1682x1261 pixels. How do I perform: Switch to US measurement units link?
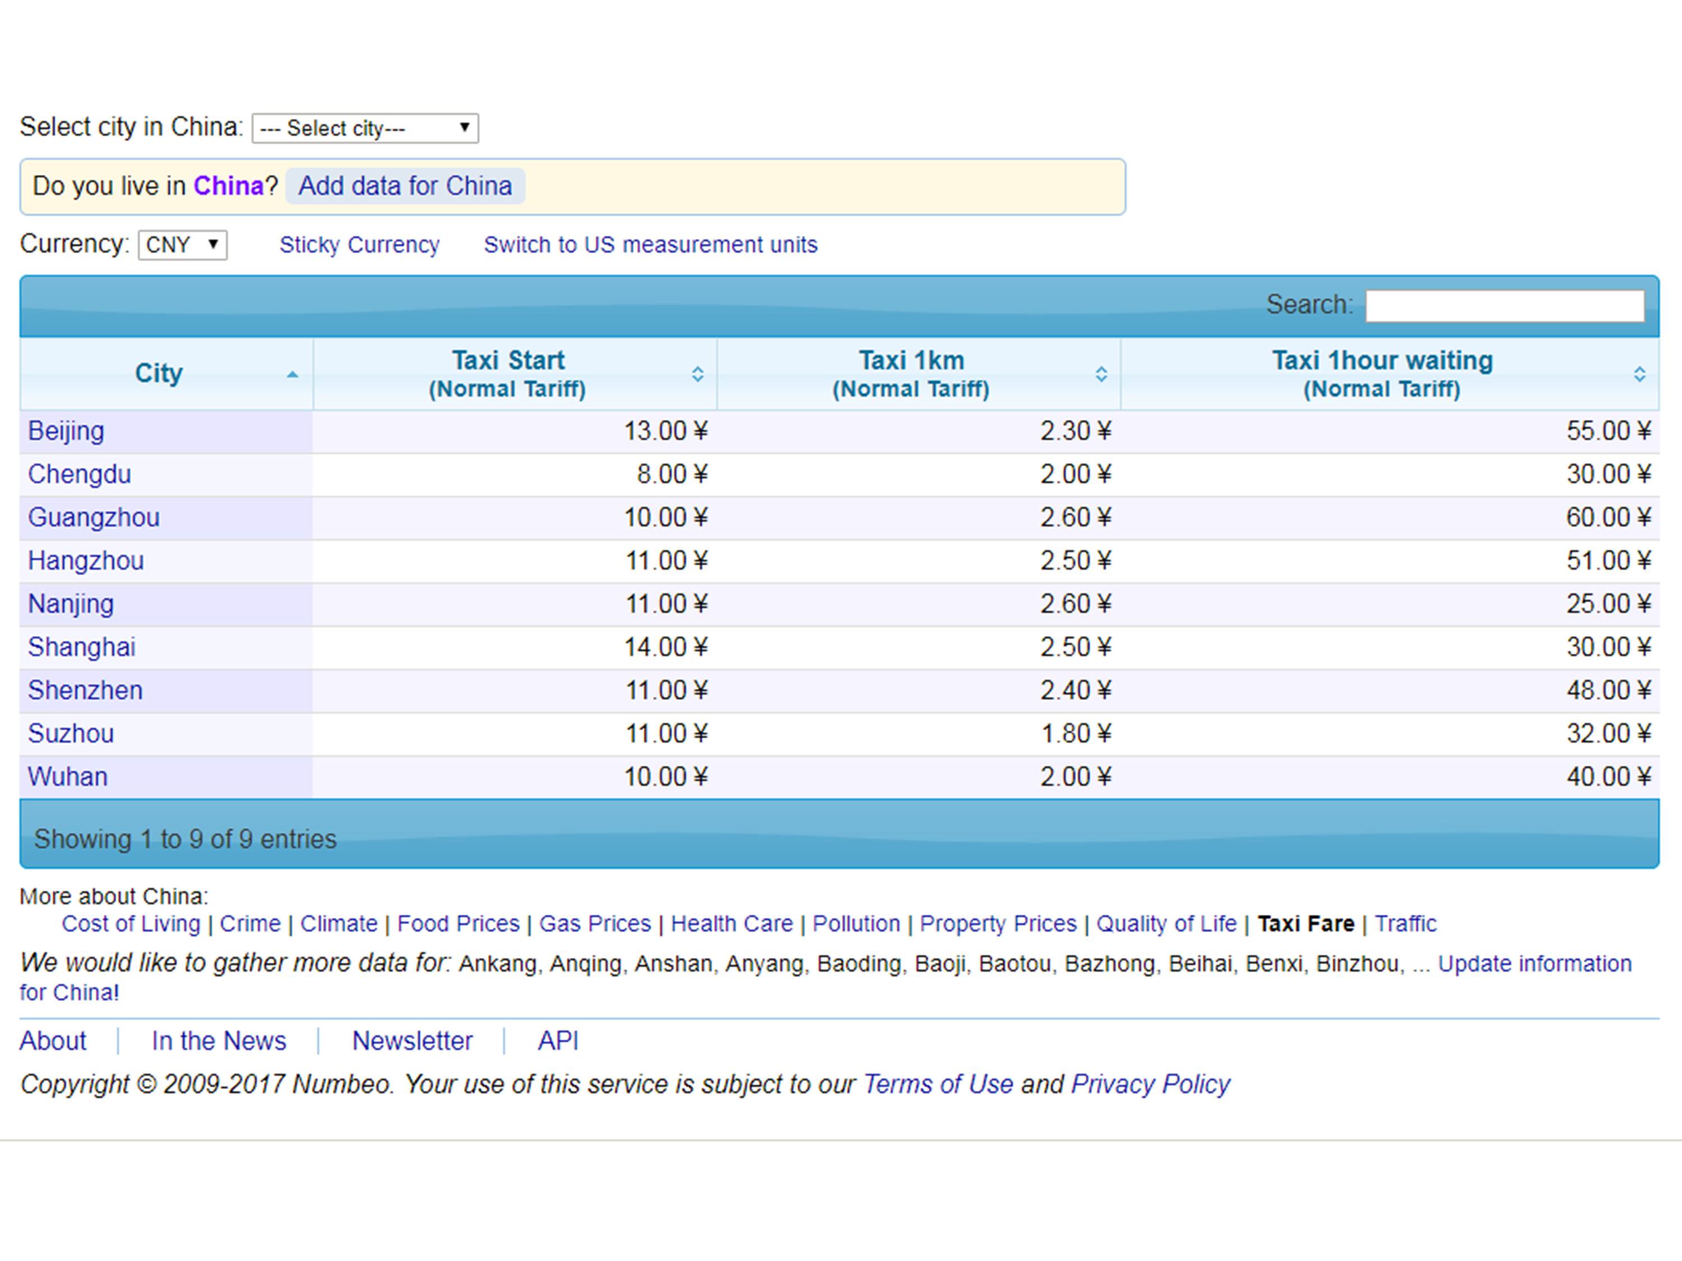pos(650,245)
